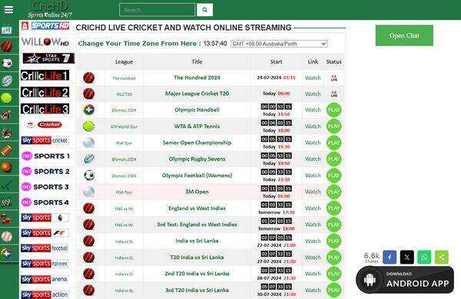The height and width of the screenshot is (299, 461).
Task: Click into the Search input field
Action: pos(157,10)
